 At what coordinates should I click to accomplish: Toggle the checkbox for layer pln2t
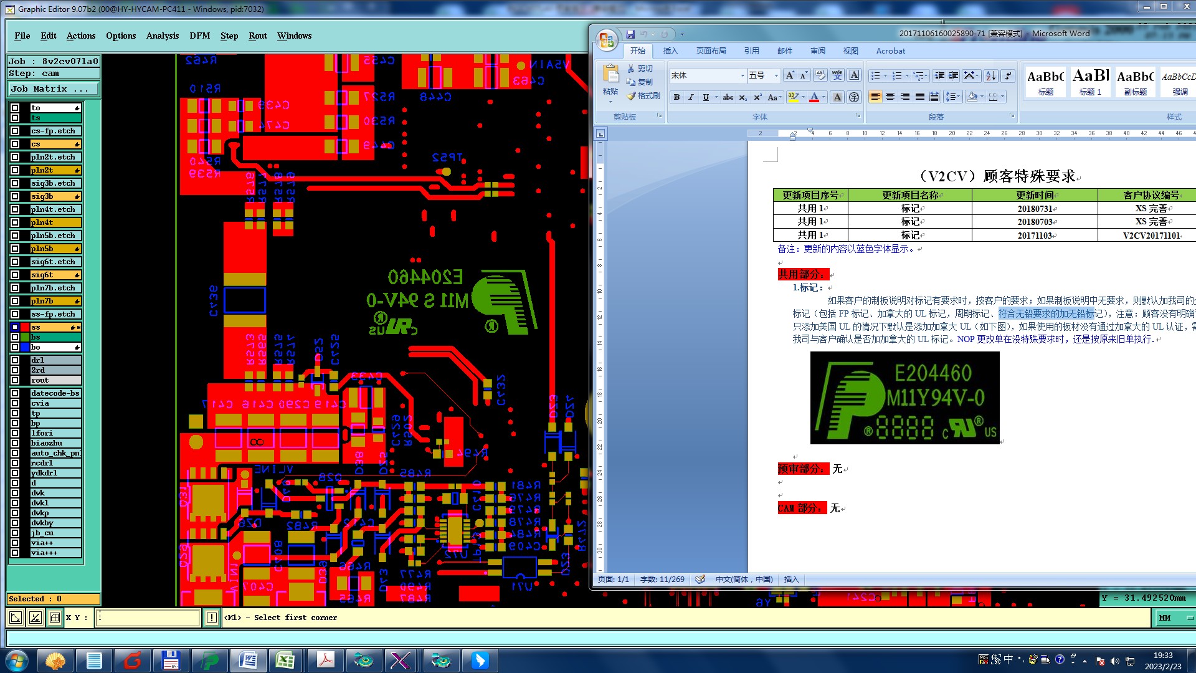15,170
